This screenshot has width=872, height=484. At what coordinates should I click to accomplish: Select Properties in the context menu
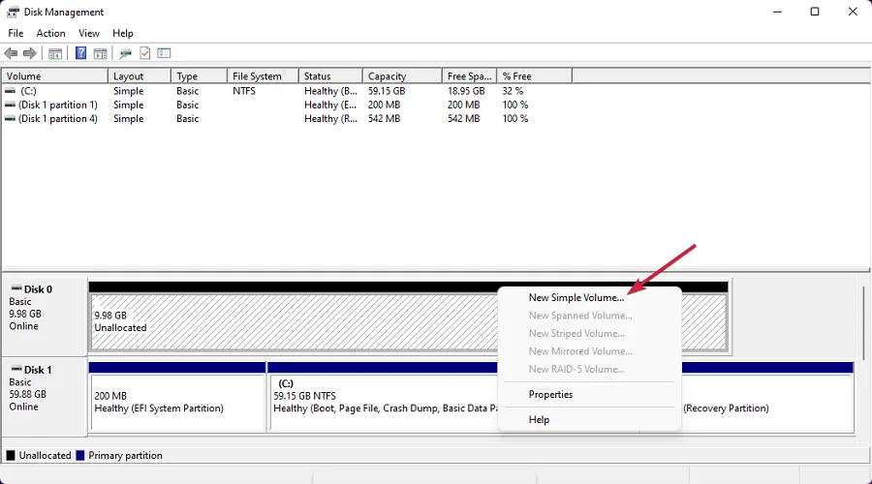550,395
